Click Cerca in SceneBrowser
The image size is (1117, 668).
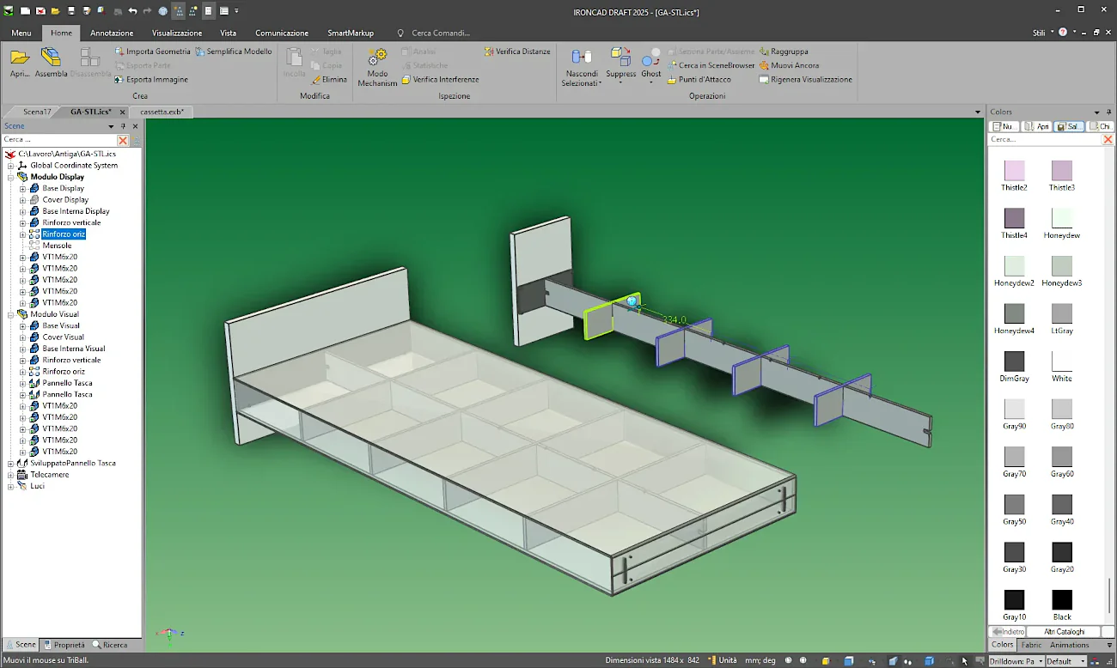[x=716, y=65]
